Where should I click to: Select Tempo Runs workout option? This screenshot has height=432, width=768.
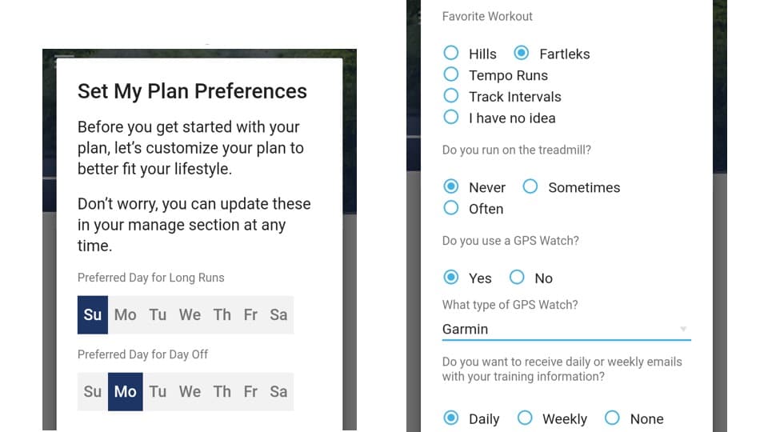(450, 74)
